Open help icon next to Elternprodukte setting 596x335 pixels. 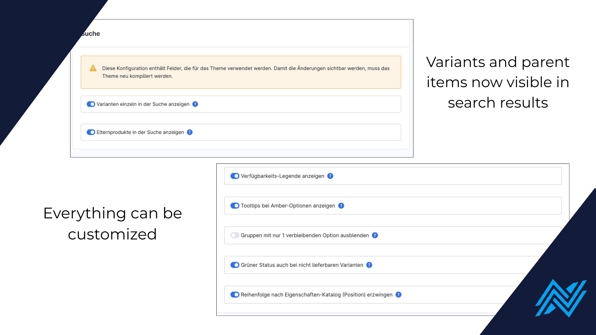(x=190, y=132)
